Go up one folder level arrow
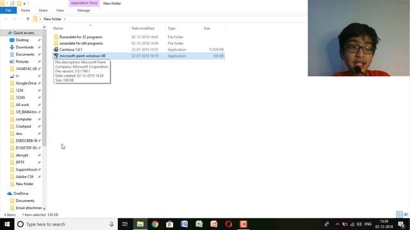The height and width of the screenshot is (230, 410). (x=28, y=19)
